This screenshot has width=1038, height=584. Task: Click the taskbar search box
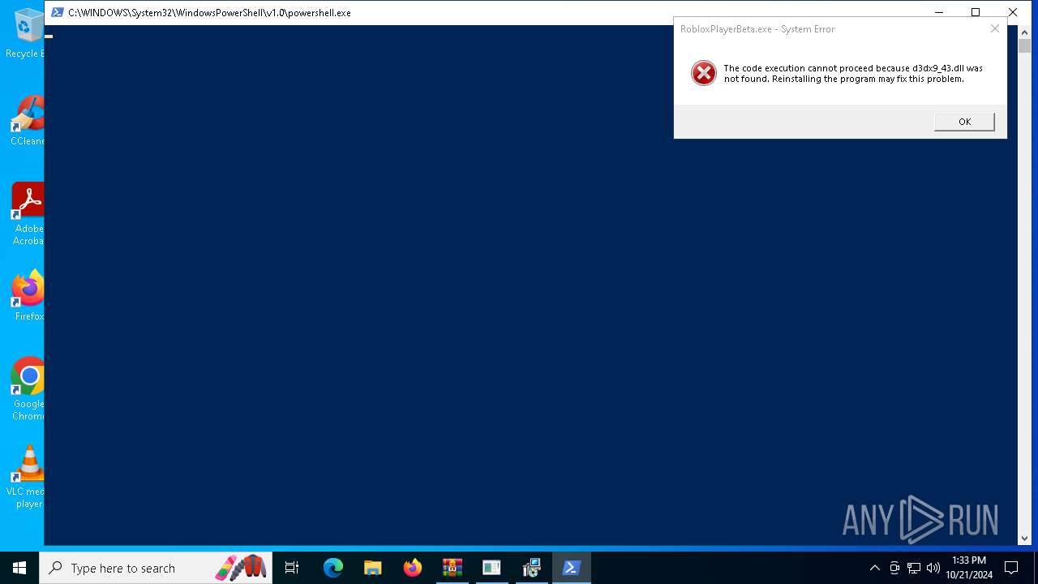coord(156,568)
